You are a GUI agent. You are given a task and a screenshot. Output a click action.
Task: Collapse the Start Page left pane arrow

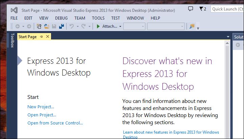coord(20,61)
